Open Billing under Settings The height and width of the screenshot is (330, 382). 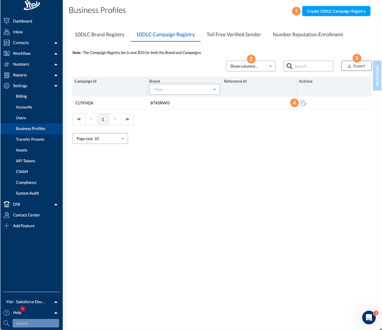point(21,96)
